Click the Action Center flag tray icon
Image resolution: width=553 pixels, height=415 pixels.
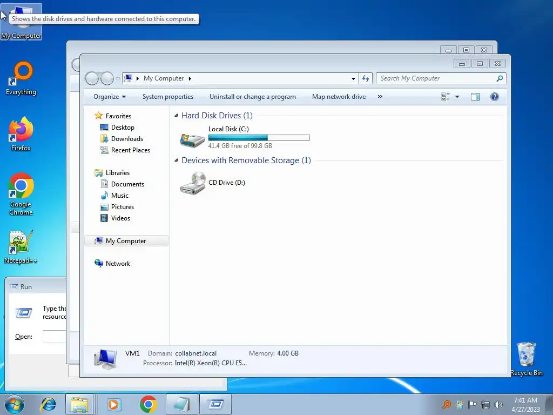472,404
